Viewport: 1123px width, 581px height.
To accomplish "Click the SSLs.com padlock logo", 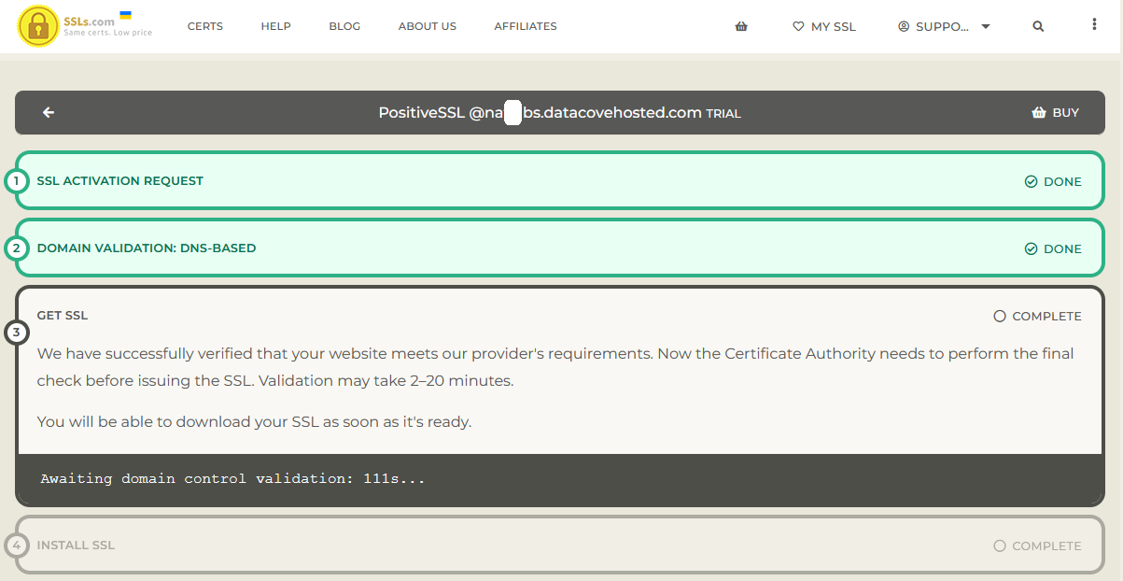I will click(x=39, y=26).
